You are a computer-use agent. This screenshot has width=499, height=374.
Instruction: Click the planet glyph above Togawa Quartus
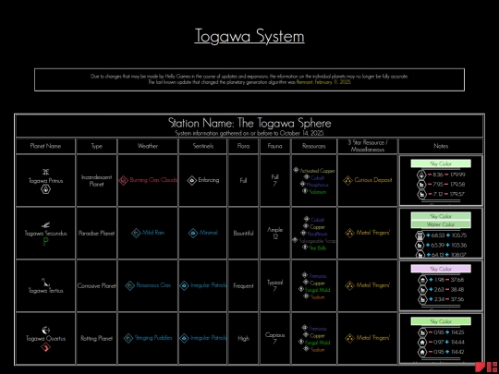pyautogui.click(x=46, y=330)
